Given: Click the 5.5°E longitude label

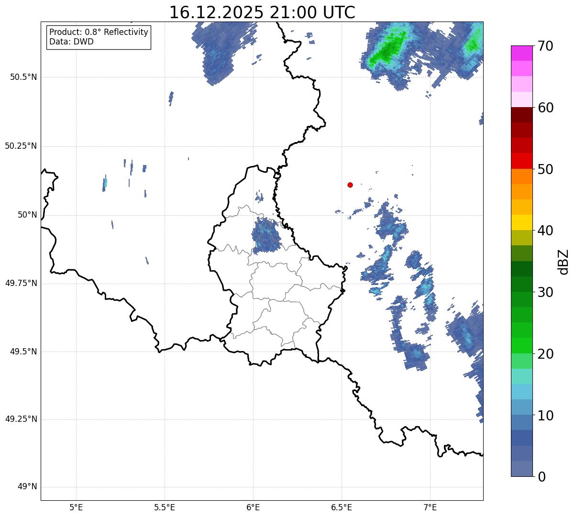Looking at the screenshot, I should click(x=165, y=507).
